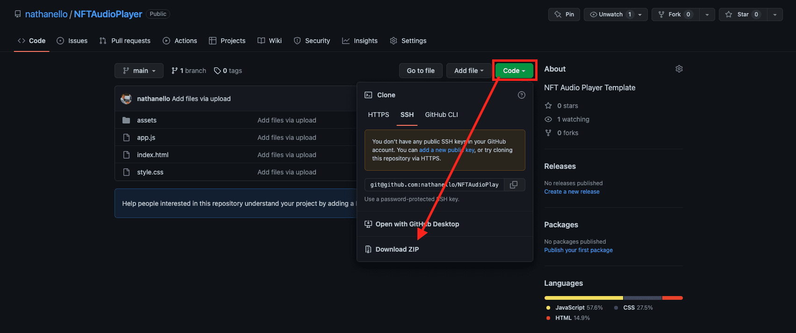
Task: Open the nathanello owner profile link
Action: (46, 14)
